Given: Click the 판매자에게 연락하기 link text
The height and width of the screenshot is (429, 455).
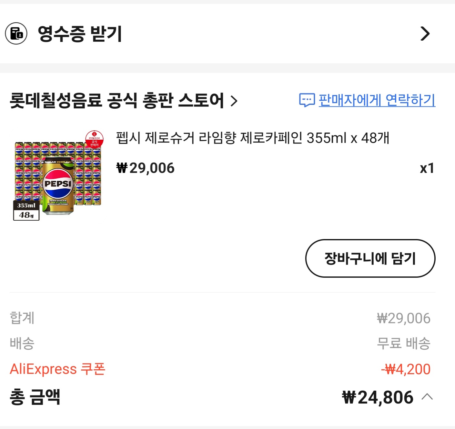Looking at the screenshot, I should 377,100.
